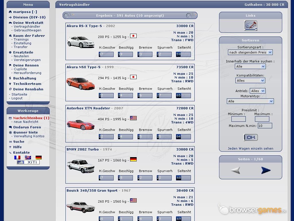Switch language via the German flag

point(38,157)
